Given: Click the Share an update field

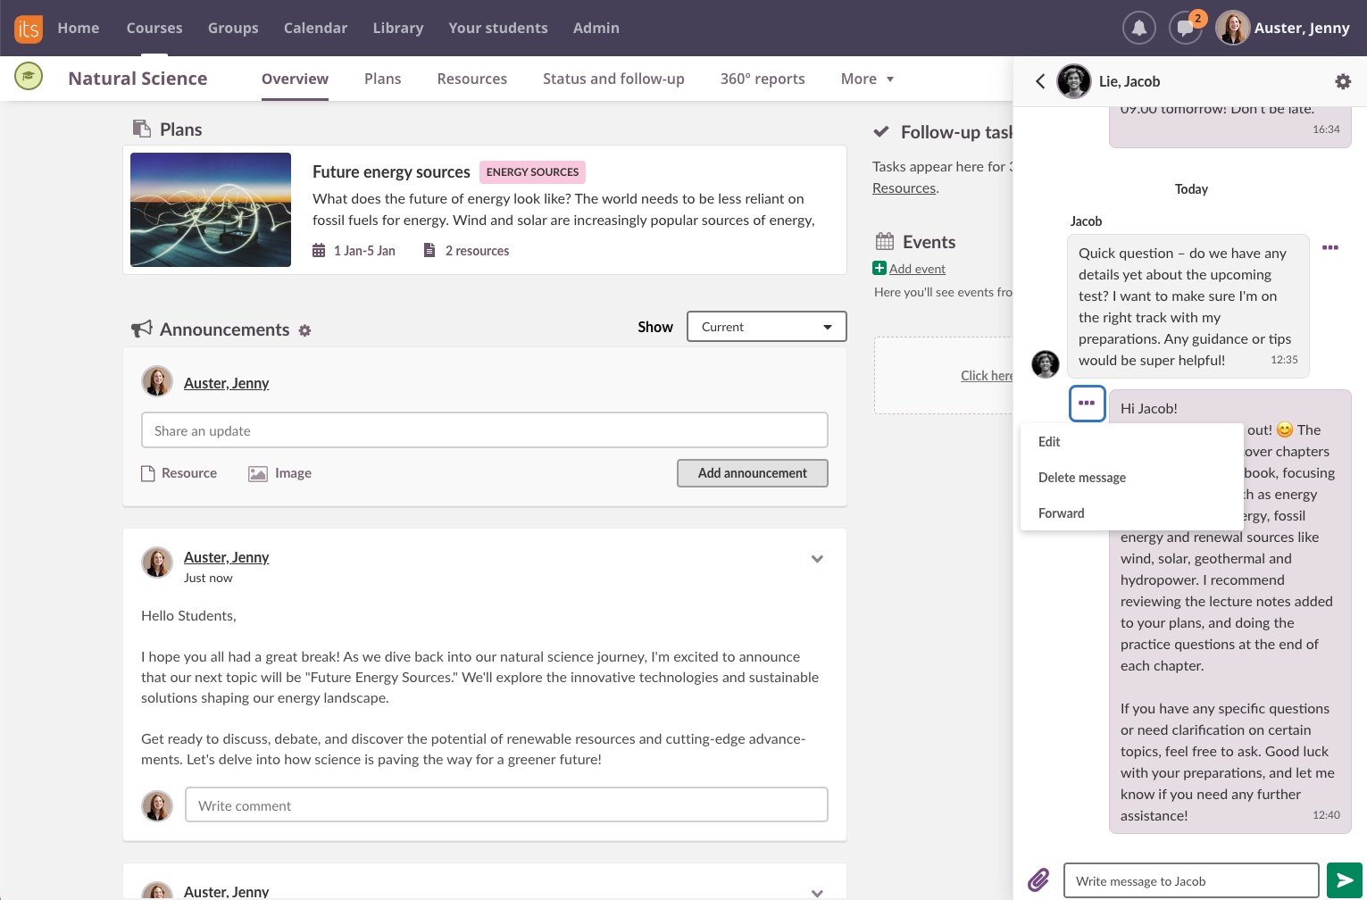Looking at the screenshot, I should click(x=484, y=430).
